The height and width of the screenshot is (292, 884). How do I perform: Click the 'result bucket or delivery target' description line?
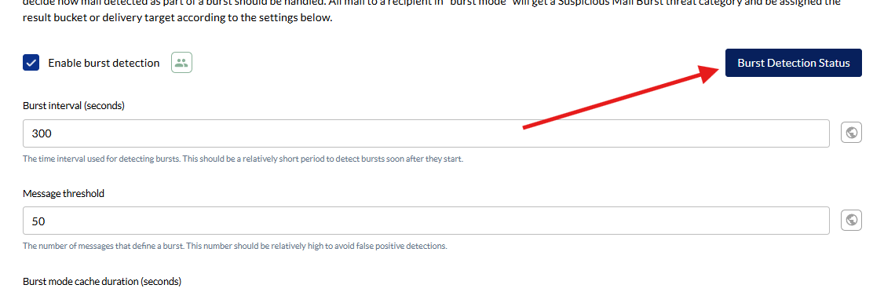[x=177, y=18]
